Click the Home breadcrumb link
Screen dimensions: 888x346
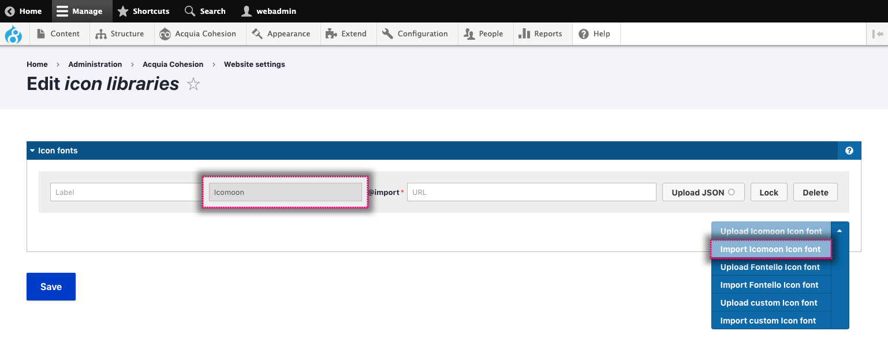[37, 64]
